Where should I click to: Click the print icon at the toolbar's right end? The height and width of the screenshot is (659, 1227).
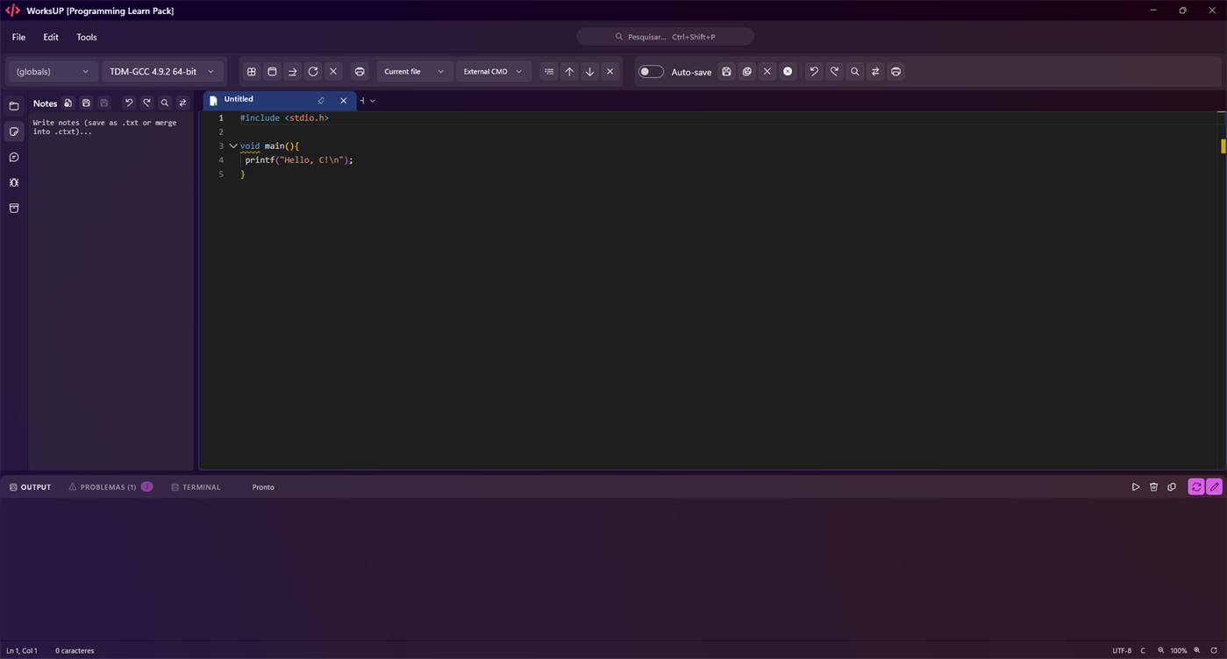click(x=895, y=72)
